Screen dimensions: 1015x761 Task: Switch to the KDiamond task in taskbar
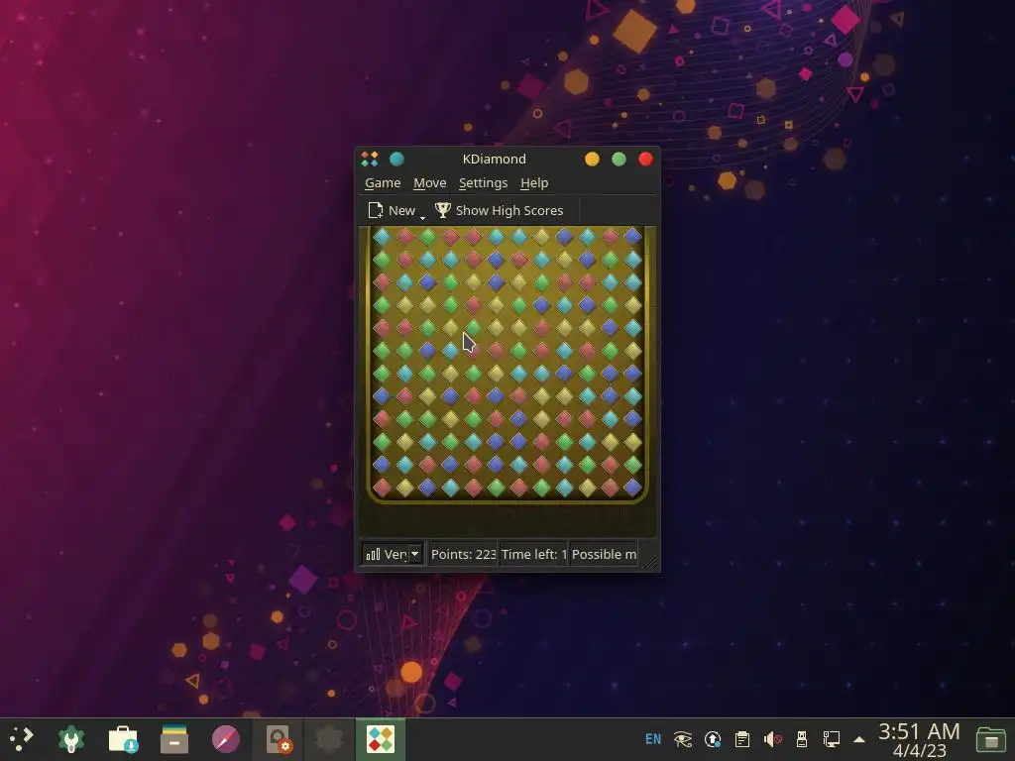[x=380, y=739]
